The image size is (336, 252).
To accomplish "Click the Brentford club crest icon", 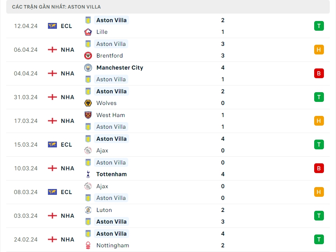I will point(88,56).
